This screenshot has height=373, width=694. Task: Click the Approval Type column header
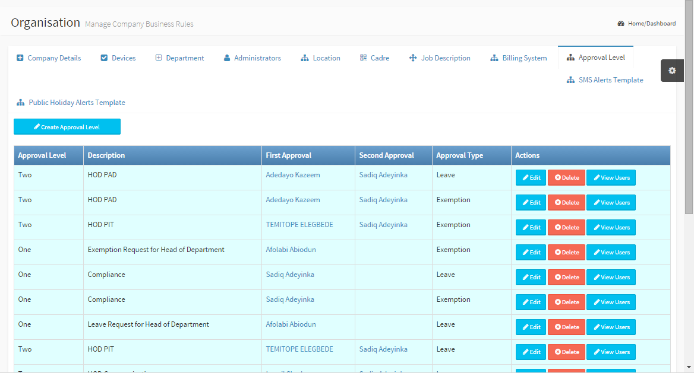[459, 155]
